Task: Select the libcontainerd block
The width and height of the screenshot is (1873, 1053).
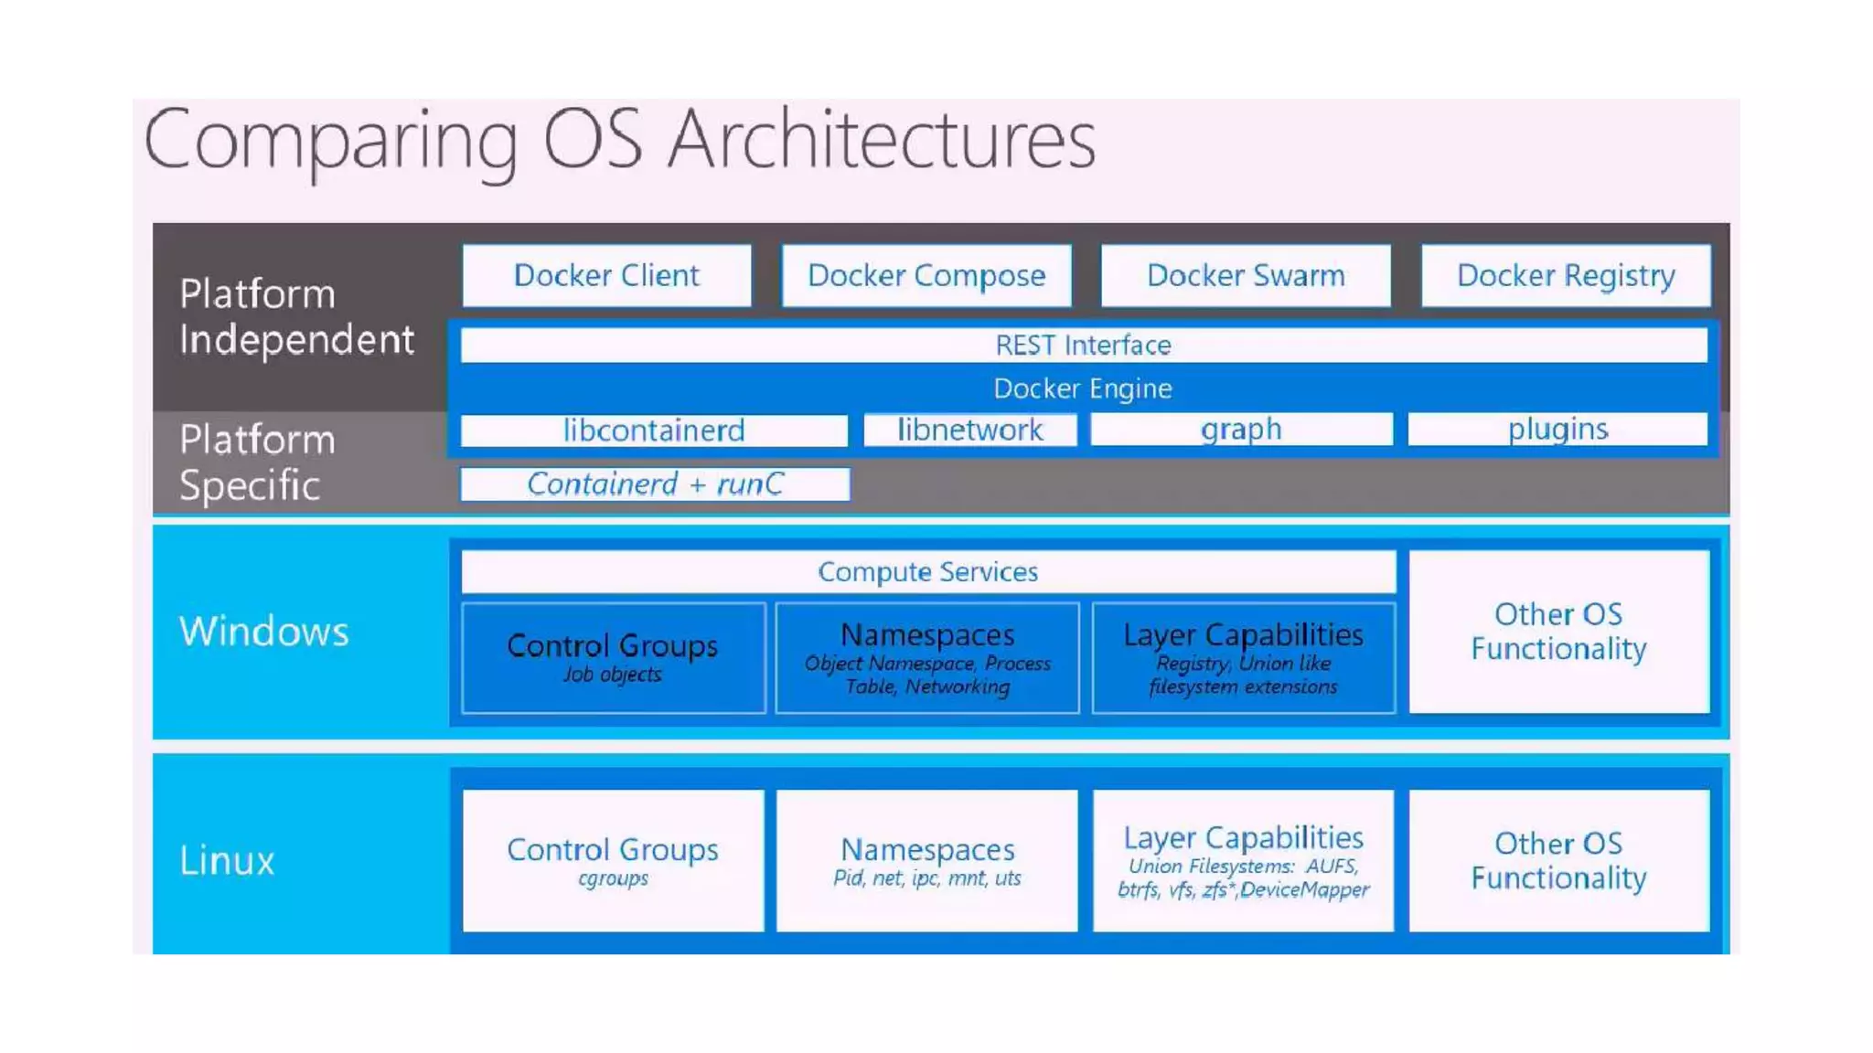Action: click(653, 430)
